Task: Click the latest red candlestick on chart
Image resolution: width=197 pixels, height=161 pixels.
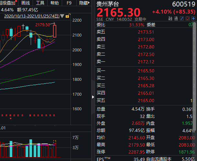Action: pyautogui.click(x=55, y=31)
